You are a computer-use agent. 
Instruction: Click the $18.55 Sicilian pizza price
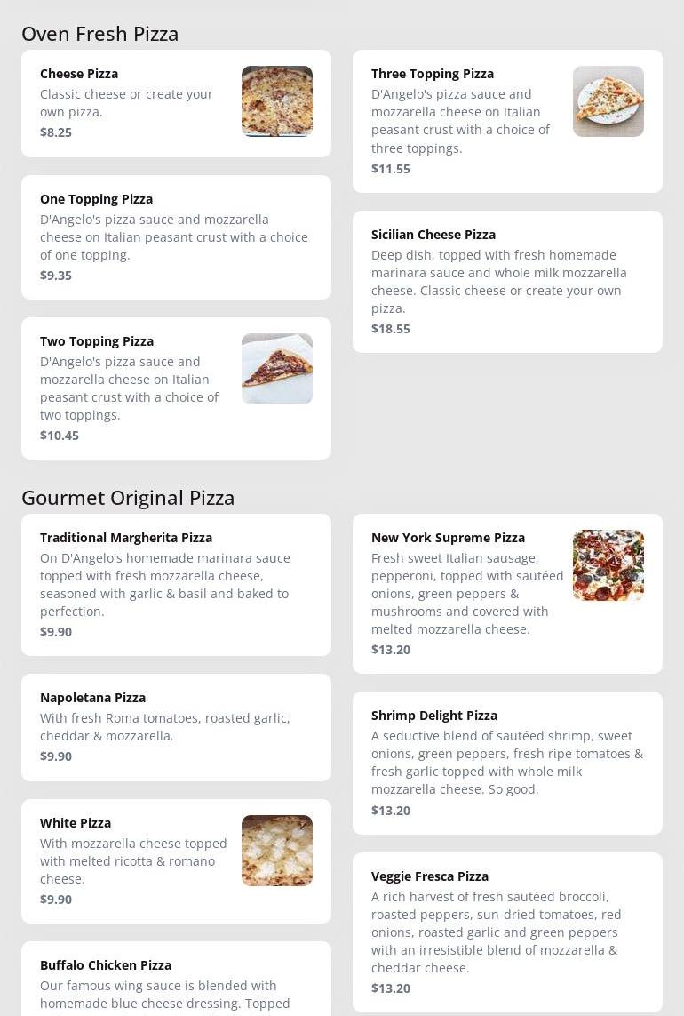pyautogui.click(x=391, y=329)
